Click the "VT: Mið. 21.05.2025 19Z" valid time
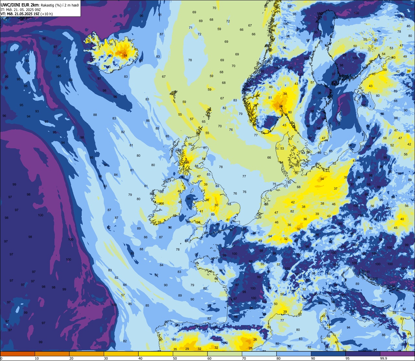The height and width of the screenshot is (361, 415). (20, 14)
